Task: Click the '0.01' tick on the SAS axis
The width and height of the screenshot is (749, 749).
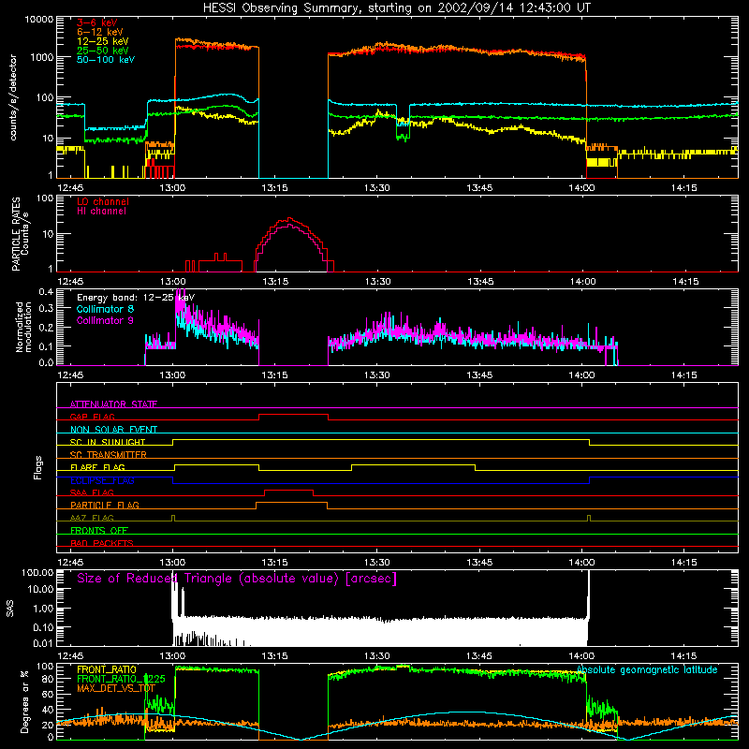Action: coord(43,643)
